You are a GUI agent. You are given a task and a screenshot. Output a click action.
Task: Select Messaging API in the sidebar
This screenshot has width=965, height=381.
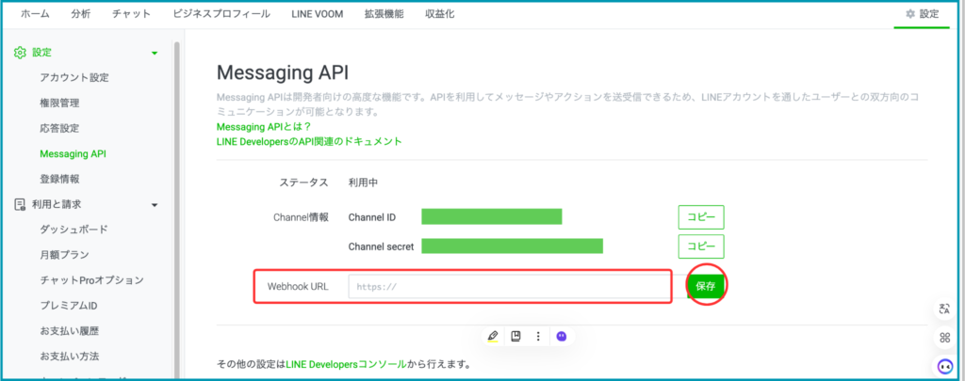tap(73, 154)
